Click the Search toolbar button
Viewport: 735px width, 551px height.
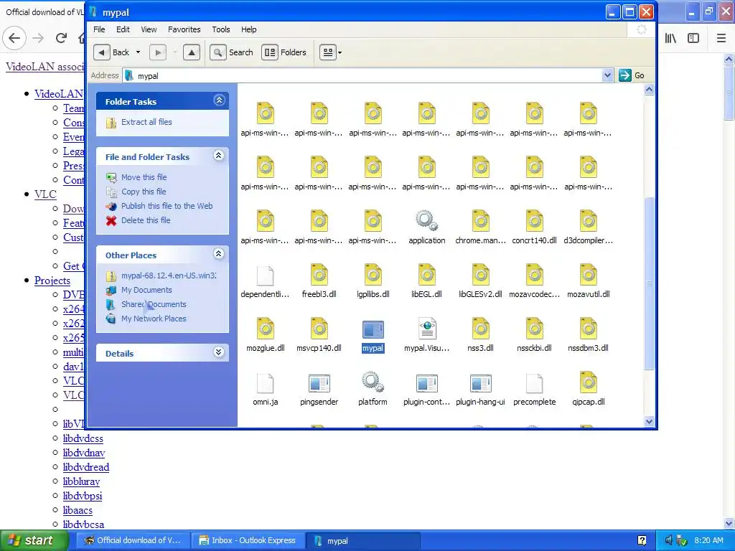(232, 52)
